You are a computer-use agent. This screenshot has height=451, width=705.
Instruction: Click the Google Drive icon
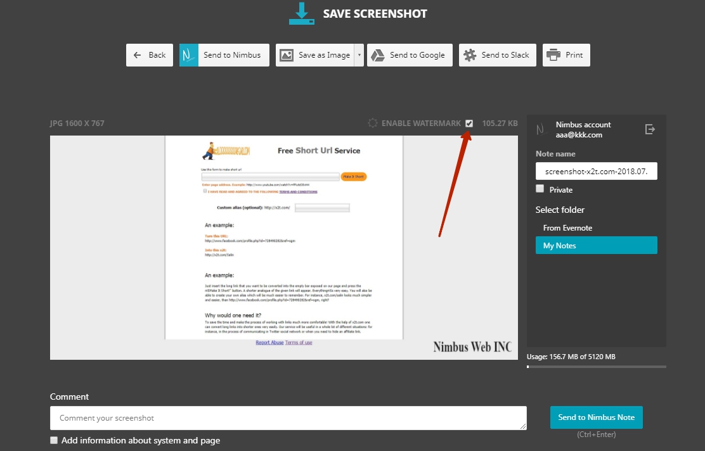tap(378, 55)
